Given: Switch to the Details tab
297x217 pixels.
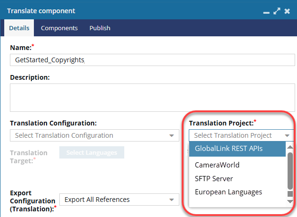Looking at the screenshot, I should click(19, 28).
